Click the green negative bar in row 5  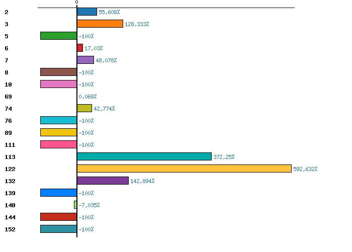pyautogui.click(x=58, y=36)
